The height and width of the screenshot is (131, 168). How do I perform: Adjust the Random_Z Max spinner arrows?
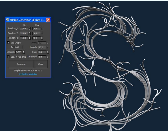coord(42,38)
